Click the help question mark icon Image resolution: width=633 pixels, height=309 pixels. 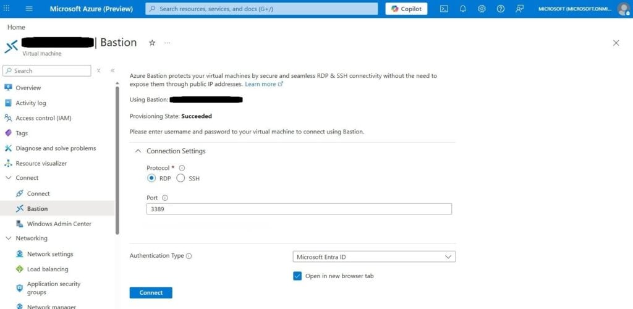coord(501,9)
